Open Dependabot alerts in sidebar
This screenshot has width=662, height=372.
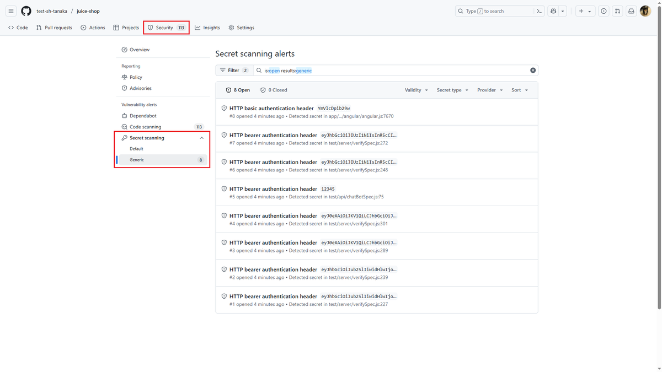(x=163, y=116)
